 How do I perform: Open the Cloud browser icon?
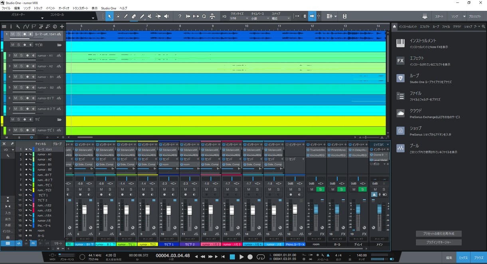(x=400, y=113)
